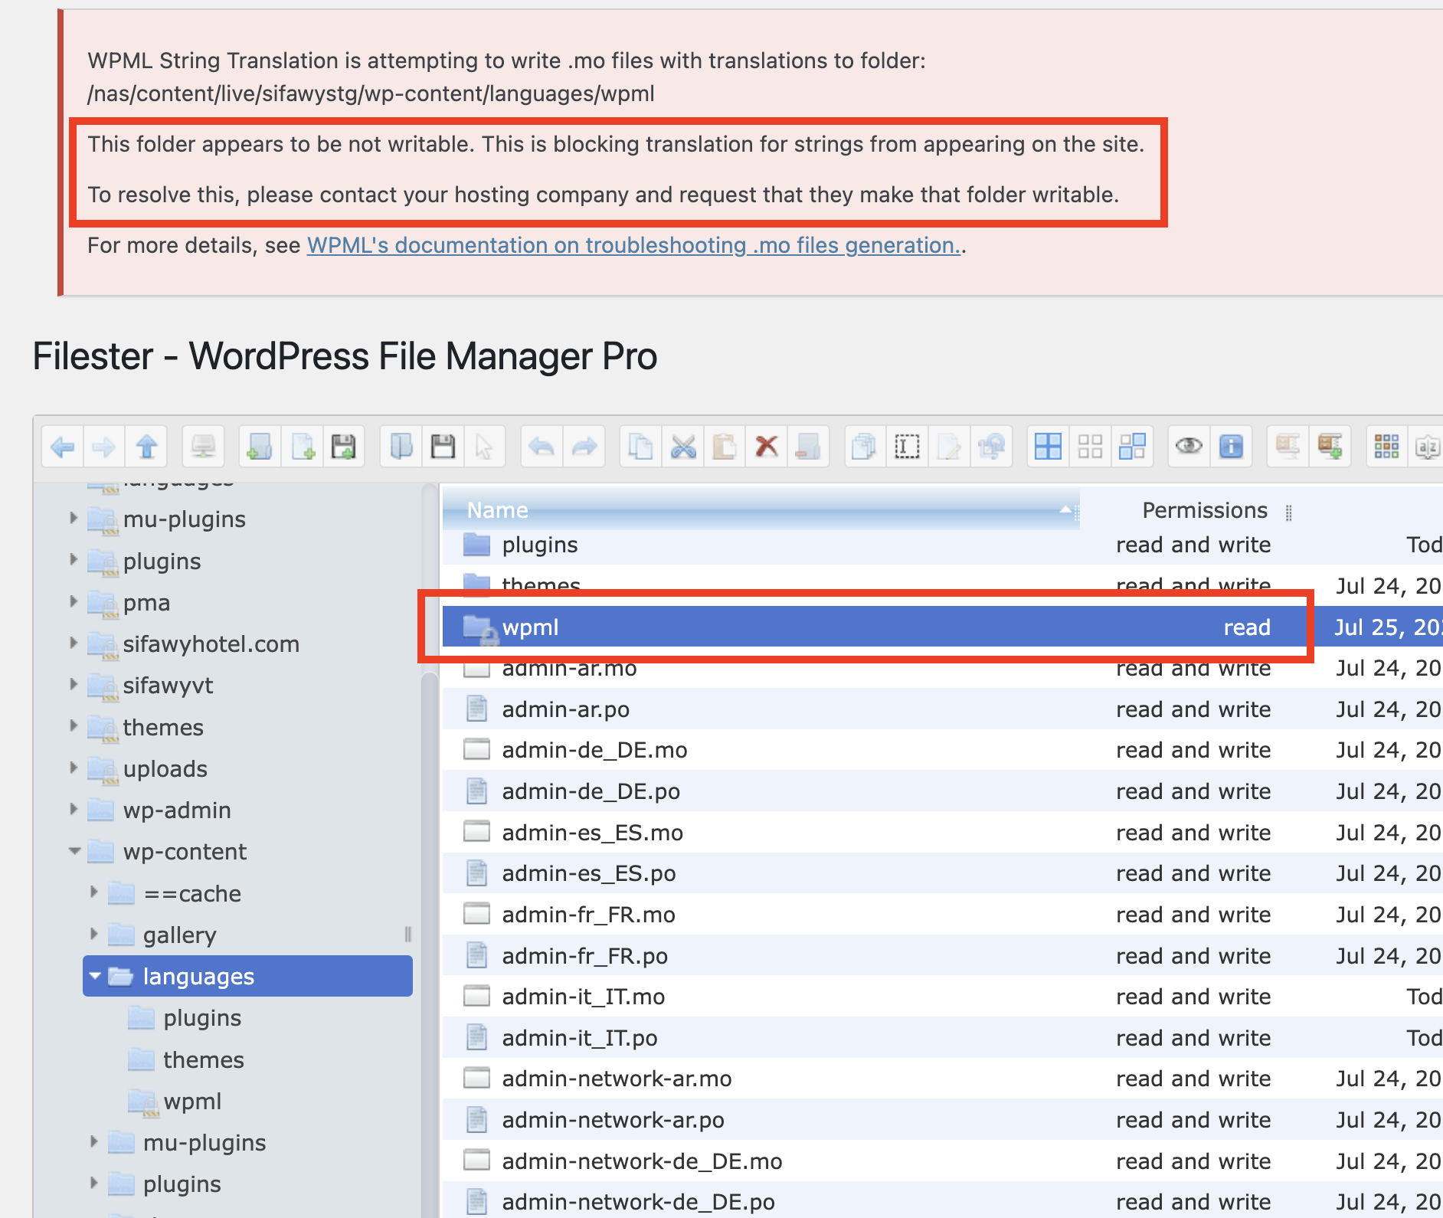Expand the top-level mu-plugins tree node
This screenshot has width=1443, height=1218.
74,518
